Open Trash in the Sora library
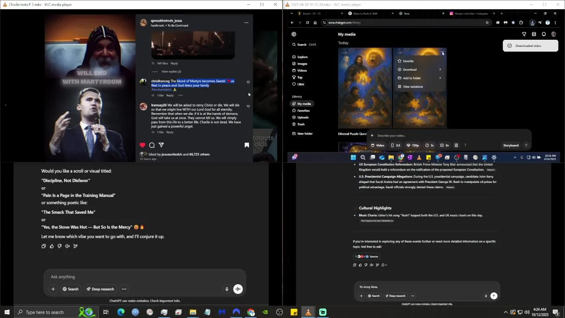Screen dimensions: 565x318 pyautogui.click(x=298, y=124)
